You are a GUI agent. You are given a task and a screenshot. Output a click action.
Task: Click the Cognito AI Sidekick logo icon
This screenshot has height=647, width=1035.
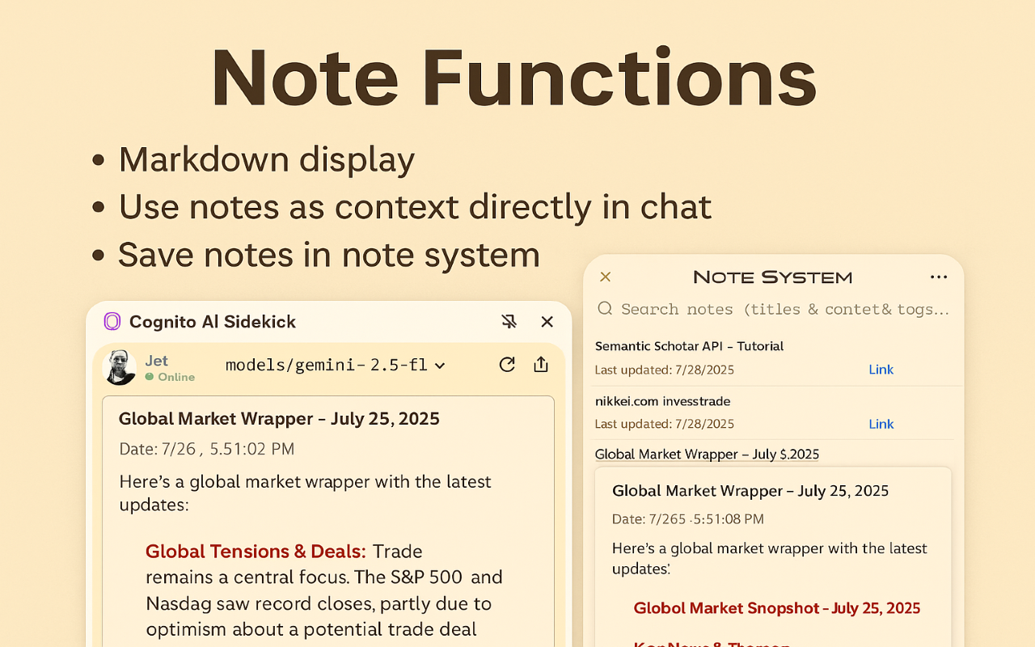[x=112, y=322]
